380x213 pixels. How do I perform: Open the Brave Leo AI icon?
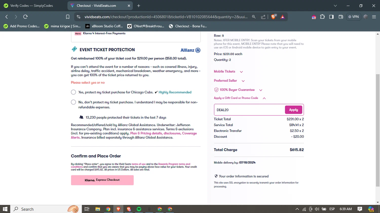click(366, 17)
